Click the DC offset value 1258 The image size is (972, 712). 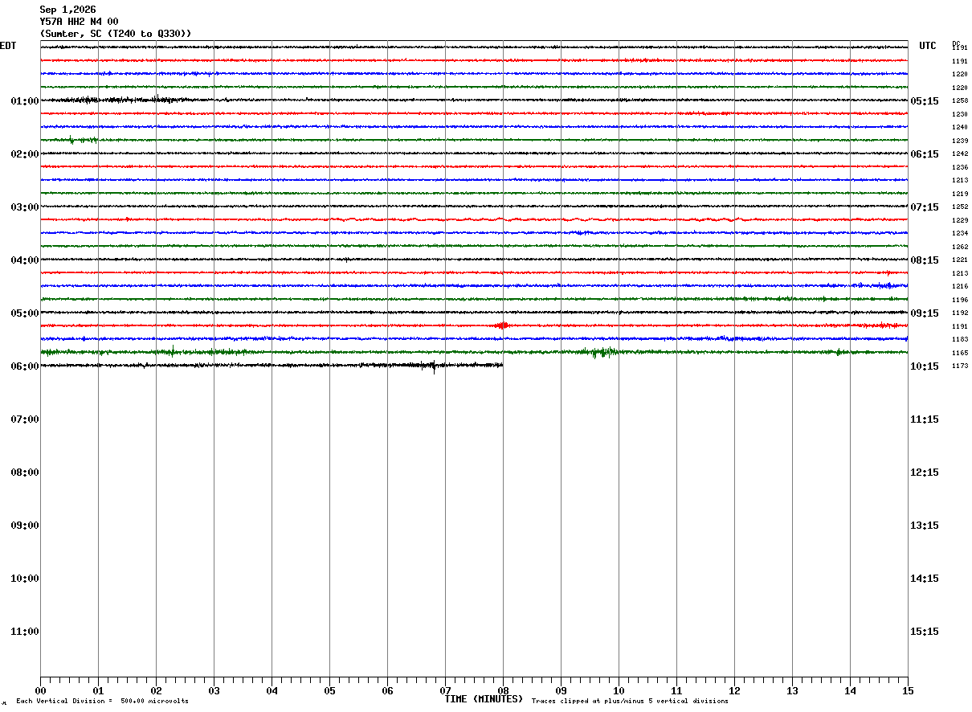pyautogui.click(x=960, y=101)
